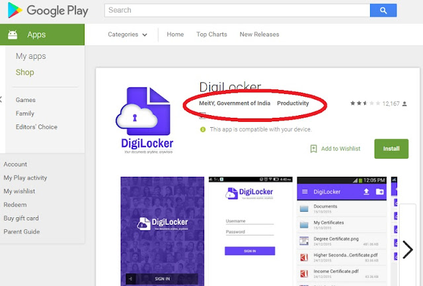Open My wishlist link
The image size is (423, 286).
point(19,191)
